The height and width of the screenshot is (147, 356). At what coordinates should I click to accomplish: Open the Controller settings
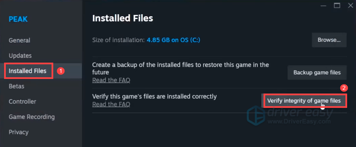(22, 101)
